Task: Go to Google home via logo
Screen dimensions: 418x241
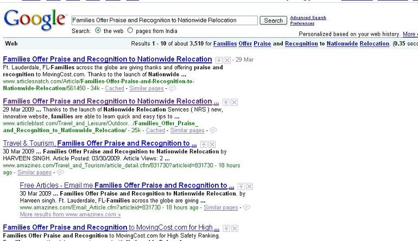Action: point(35,19)
